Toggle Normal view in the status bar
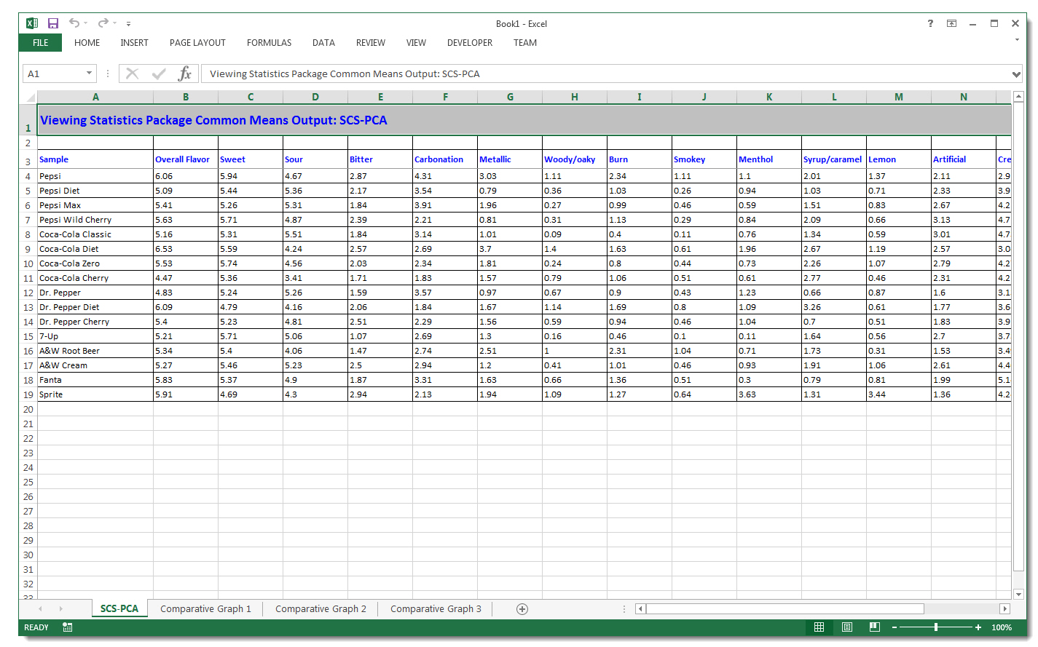The image size is (1038, 647). pyautogui.click(x=819, y=627)
